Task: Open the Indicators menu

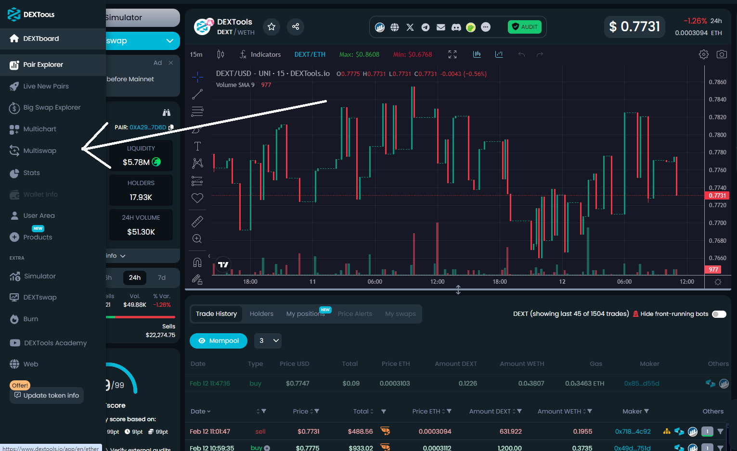Action: (260, 54)
